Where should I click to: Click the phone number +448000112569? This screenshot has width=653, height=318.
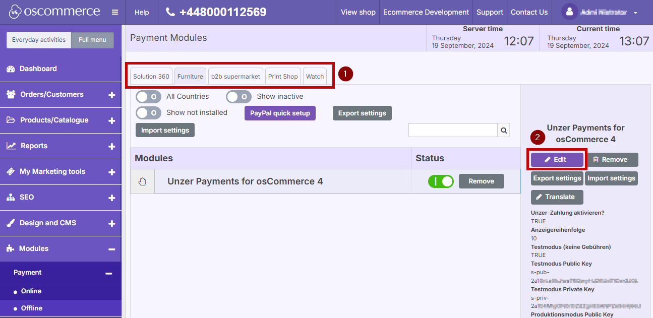tap(223, 12)
